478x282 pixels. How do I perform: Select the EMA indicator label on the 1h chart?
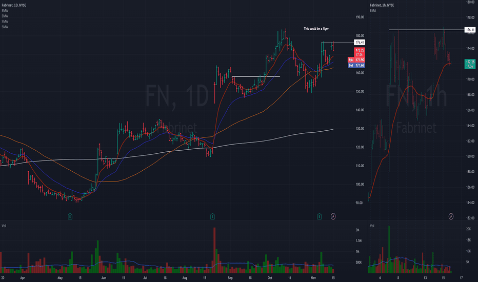point(373,11)
